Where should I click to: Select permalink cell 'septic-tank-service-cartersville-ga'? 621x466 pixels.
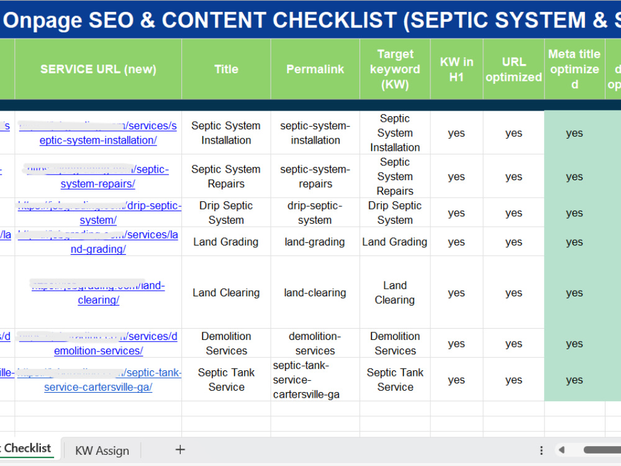coord(315,380)
